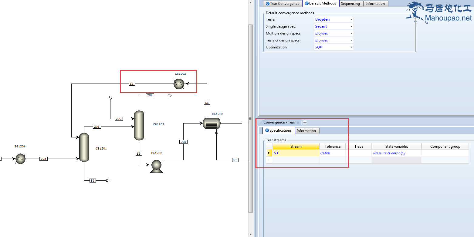Click the Stream column header
Viewport: 474px width, 237px height.
point(296,146)
